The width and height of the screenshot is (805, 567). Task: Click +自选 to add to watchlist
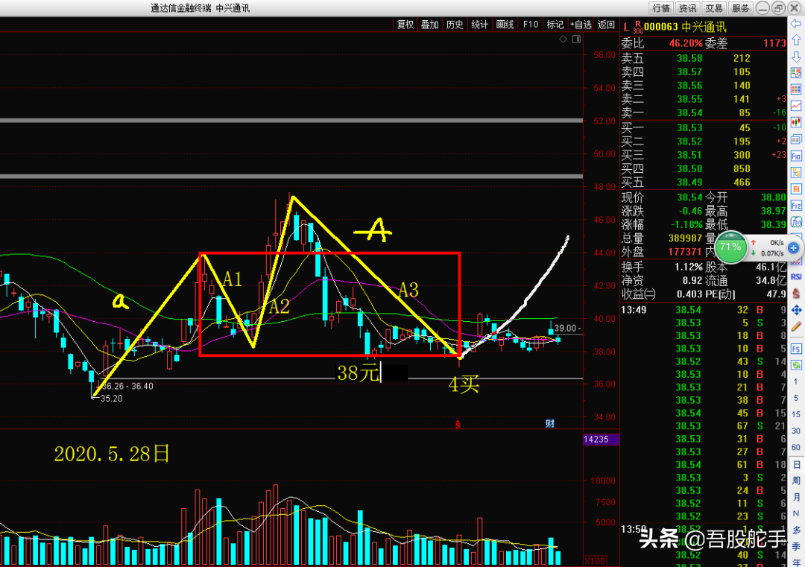(581, 25)
